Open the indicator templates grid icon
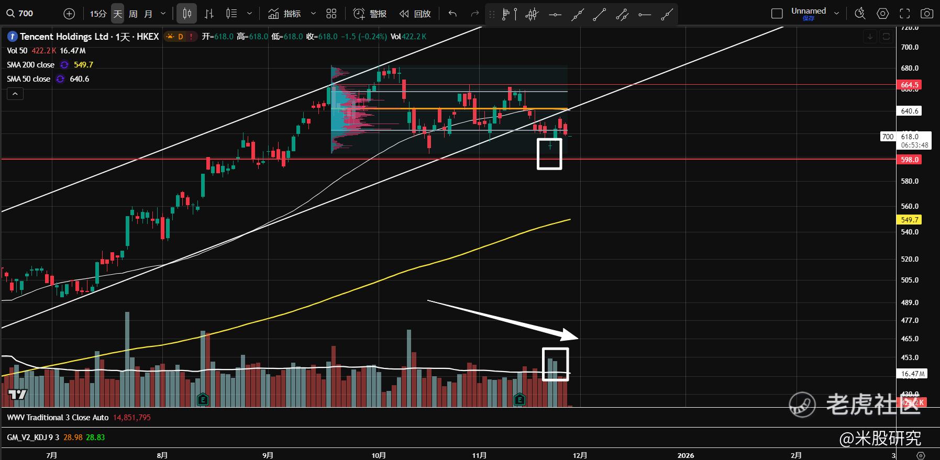Viewport: 940px width, 460px height. pyautogui.click(x=331, y=14)
